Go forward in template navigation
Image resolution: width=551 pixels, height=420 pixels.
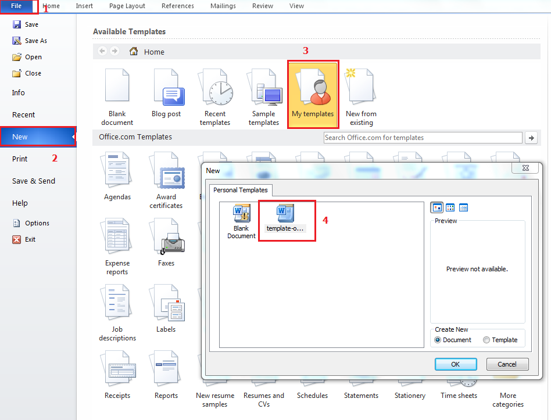pos(115,51)
